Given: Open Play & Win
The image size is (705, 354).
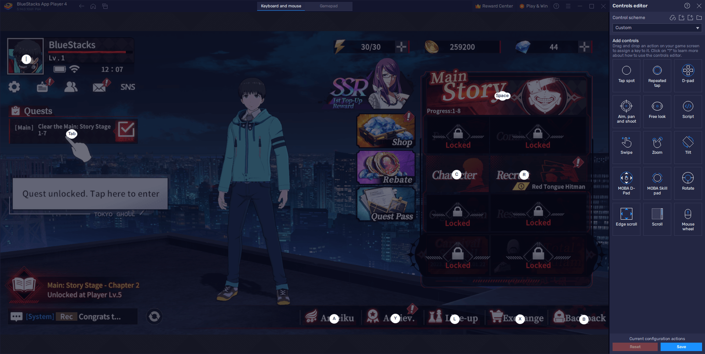Looking at the screenshot, I should pyautogui.click(x=534, y=6).
